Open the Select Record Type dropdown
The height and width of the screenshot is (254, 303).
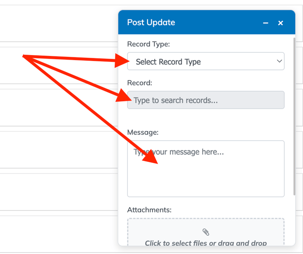point(206,61)
